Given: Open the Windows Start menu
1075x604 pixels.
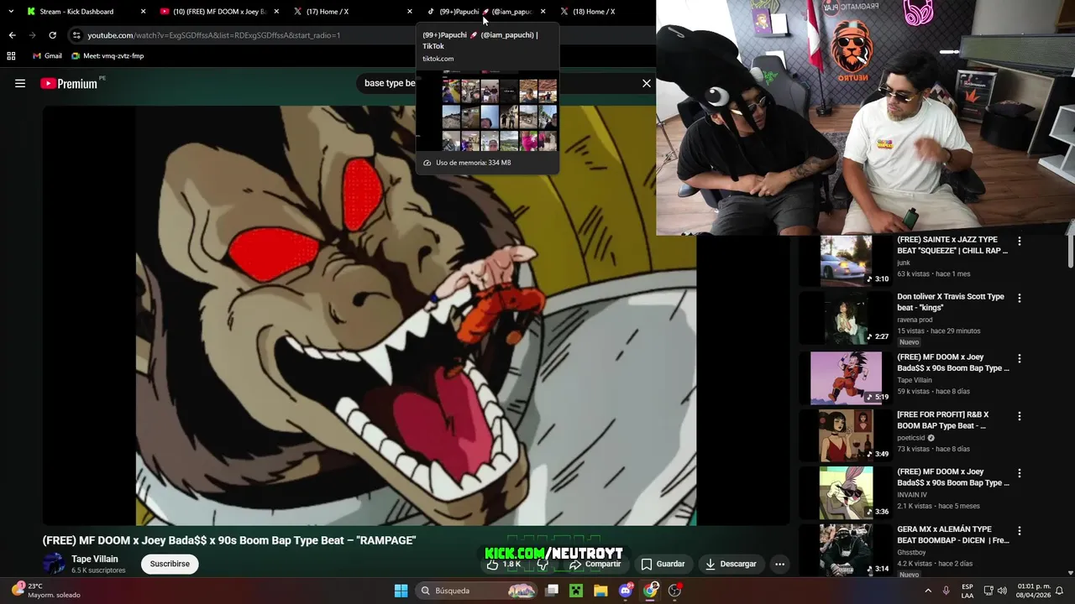Looking at the screenshot, I should point(401,591).
